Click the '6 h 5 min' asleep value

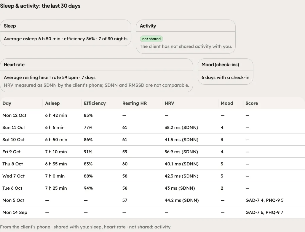point(55,128)
